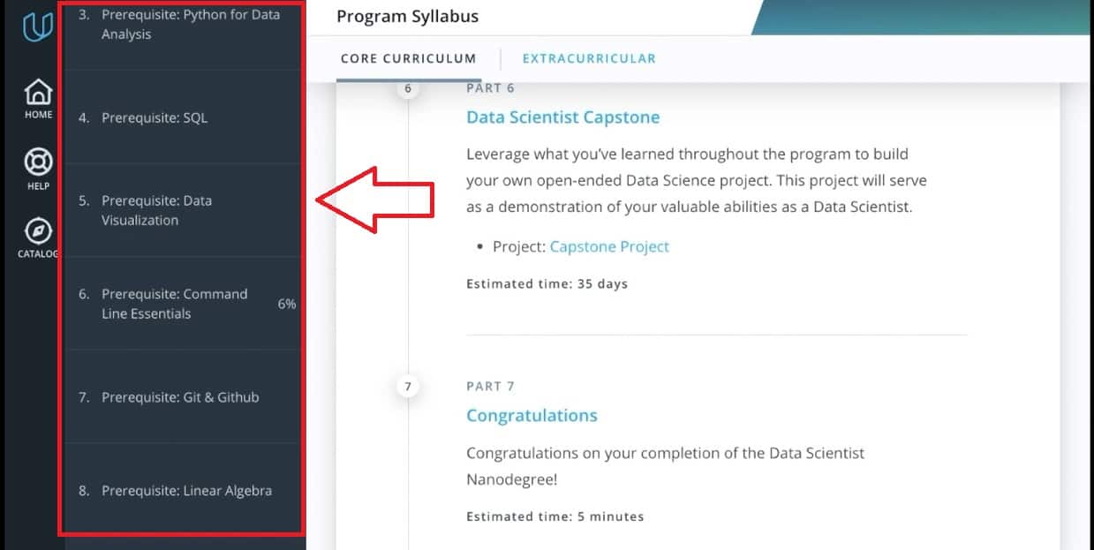The image size is (1094, 550).
Task: Click the 6% progress indicator
Action: point(287,304)
